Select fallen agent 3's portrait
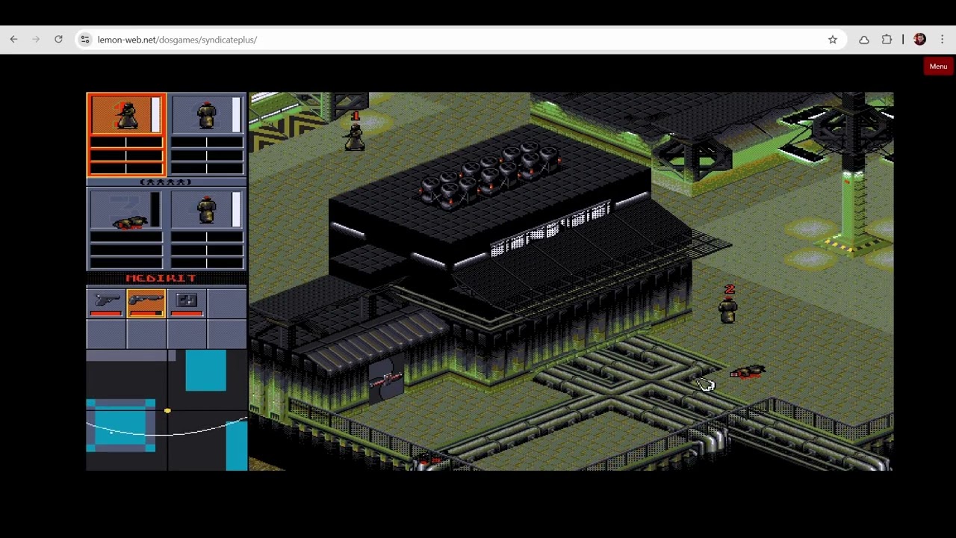956x538 pixels. (x=126, y=209)
